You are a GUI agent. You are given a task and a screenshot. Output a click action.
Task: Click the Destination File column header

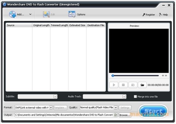tap(96, 25)
